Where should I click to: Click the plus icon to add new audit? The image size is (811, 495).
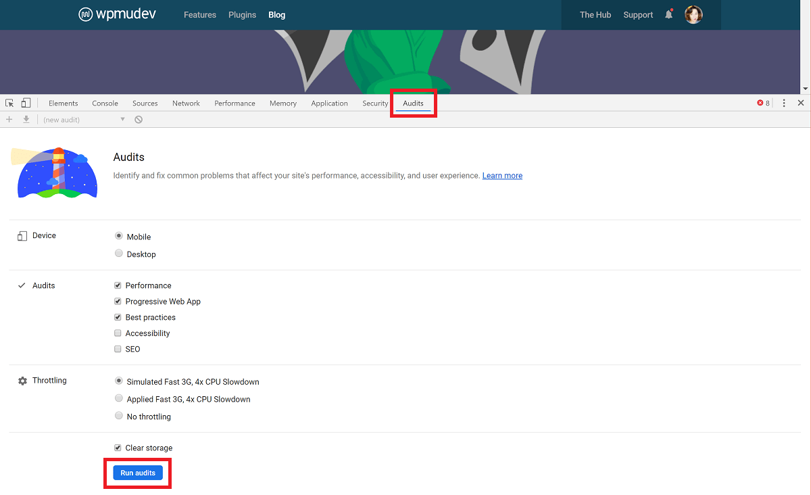(x=9, y=119)
